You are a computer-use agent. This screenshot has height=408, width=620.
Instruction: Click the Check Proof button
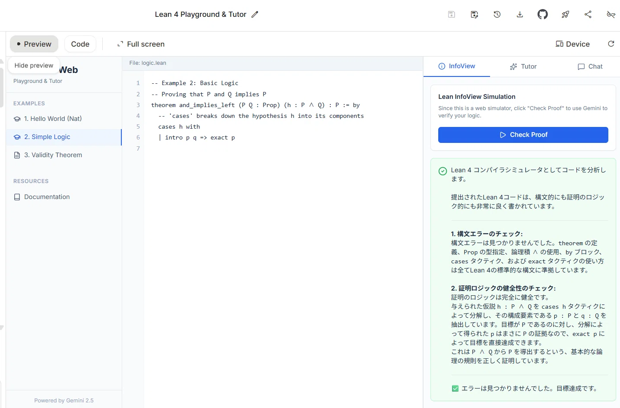[x=523, y=135]
